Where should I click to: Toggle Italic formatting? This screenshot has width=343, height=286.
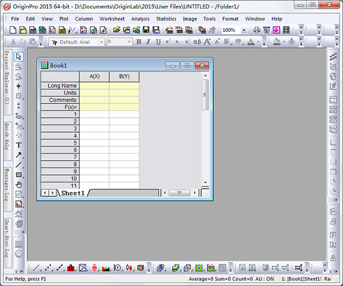click(148, 42)
